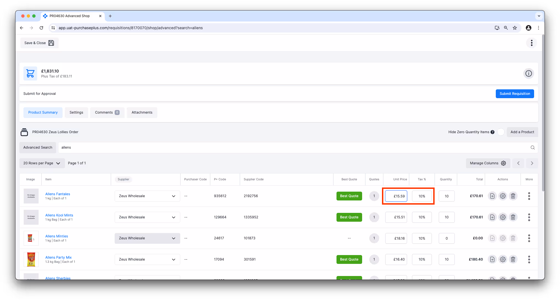The image size is (560, 300).
Task: Switch to the Settings tab
Action: pyautogui.click(x=76, y=113)
